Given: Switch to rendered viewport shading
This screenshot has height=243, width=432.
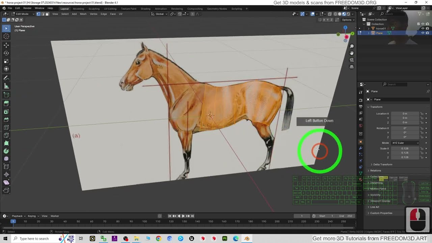Looking at the screenshot, I should [348, 14].
